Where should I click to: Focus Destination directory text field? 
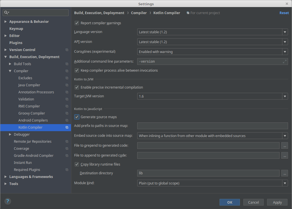[x=208, y=173]
